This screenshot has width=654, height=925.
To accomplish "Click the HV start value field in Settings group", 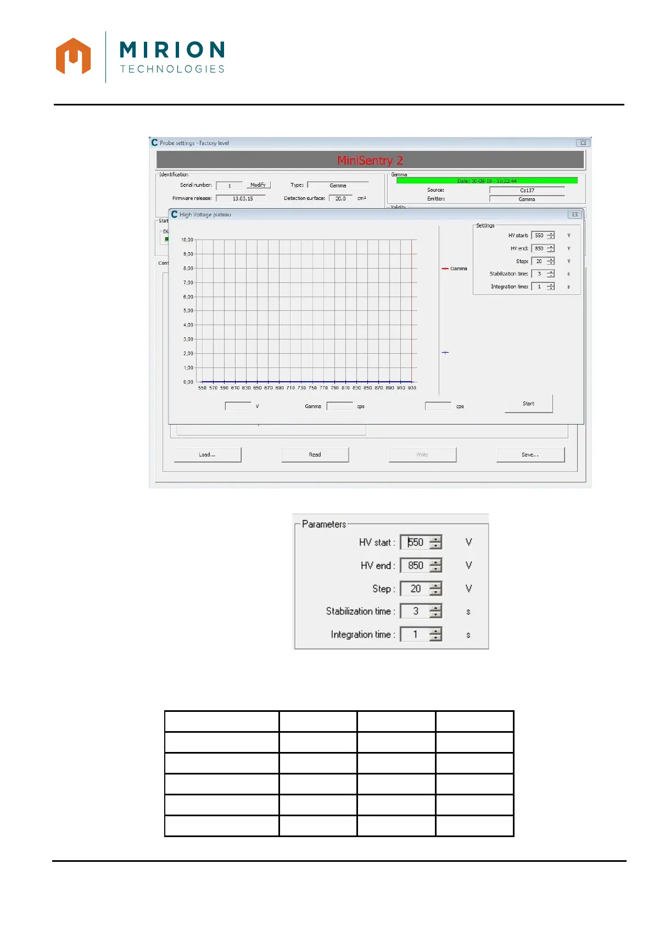I will click(539, 236).
